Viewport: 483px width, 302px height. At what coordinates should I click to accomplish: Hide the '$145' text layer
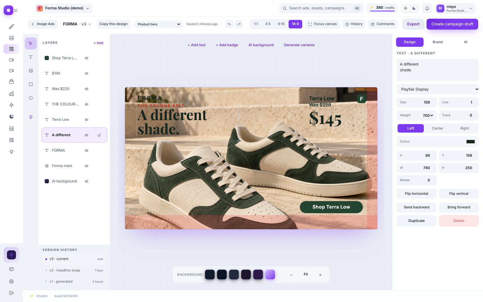(86, 73)
